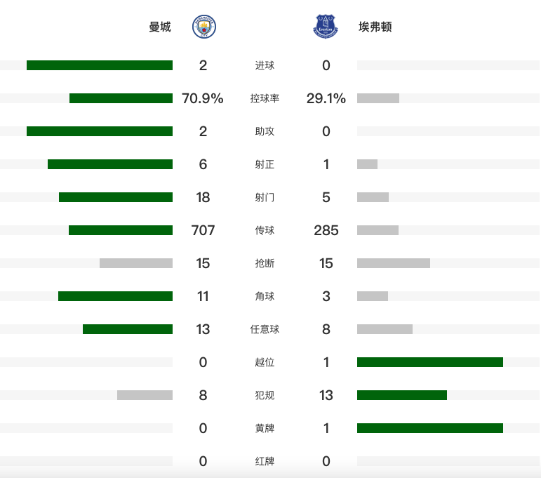Select the 抢断 tackles stat label

coord(265,264)
